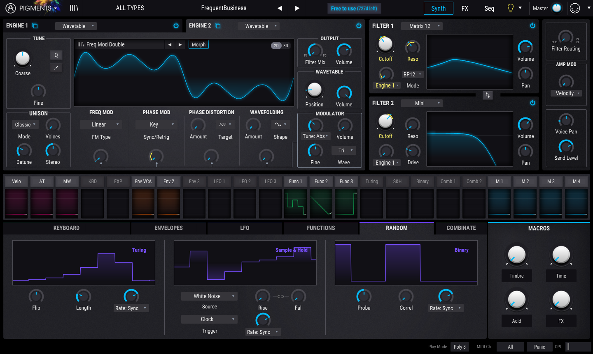Open the FX section tab
Image resolution: width=593 pixels, height=354 pixels.
465,8
